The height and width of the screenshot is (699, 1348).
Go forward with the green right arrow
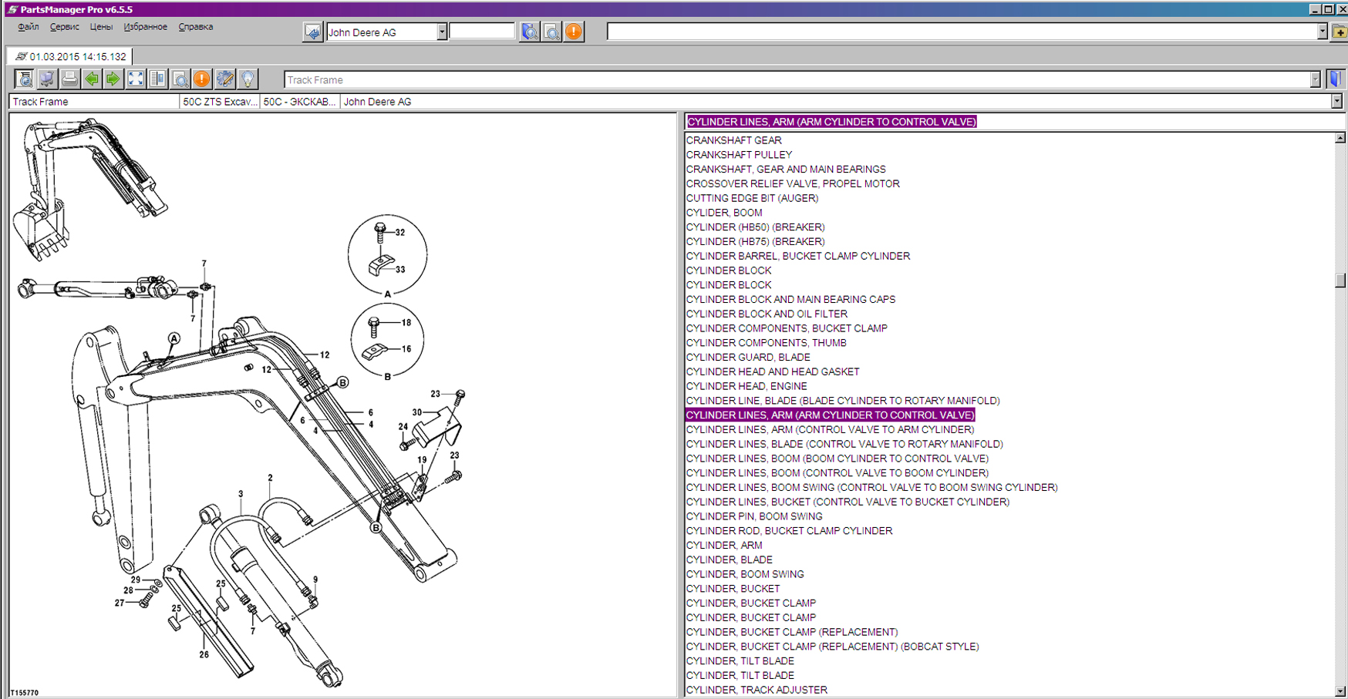click(x=113, y=79)
